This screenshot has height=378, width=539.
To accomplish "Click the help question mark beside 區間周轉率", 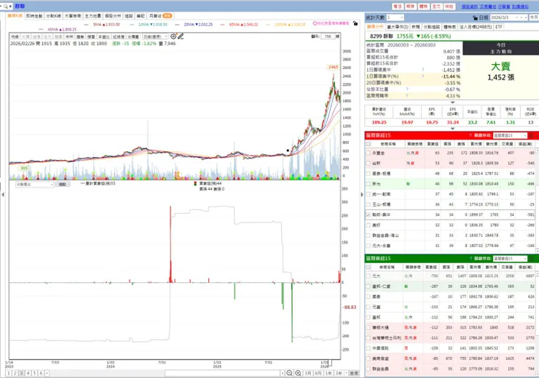I will point(407,96).
